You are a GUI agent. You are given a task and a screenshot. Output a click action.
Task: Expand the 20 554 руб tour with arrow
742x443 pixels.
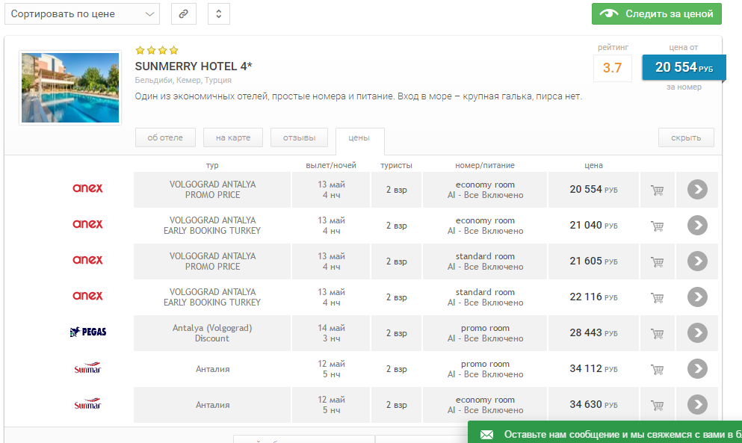[696, 190]
